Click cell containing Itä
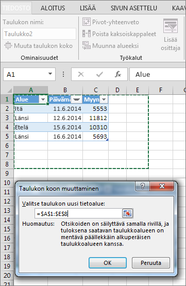This screenshot has height=286, width=186. pyautogui.click(x=30, y=109)
